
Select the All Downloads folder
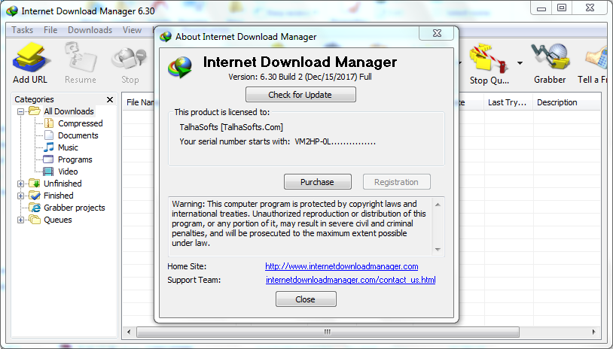point(69,111)
